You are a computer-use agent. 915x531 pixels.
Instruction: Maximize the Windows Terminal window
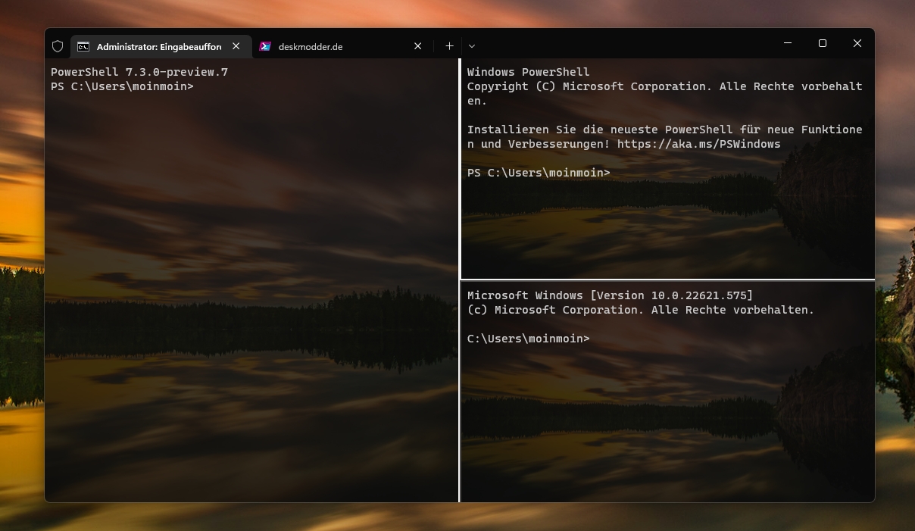[823, 44]
